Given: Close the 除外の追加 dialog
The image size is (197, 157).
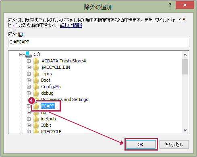Looking at the screenshot, I should point(185,5).
